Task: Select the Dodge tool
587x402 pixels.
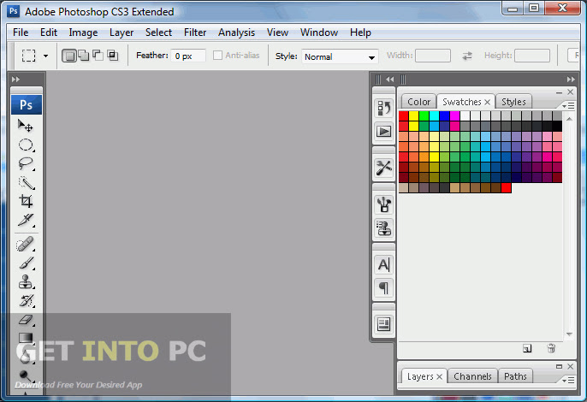Action: [26, 375]
